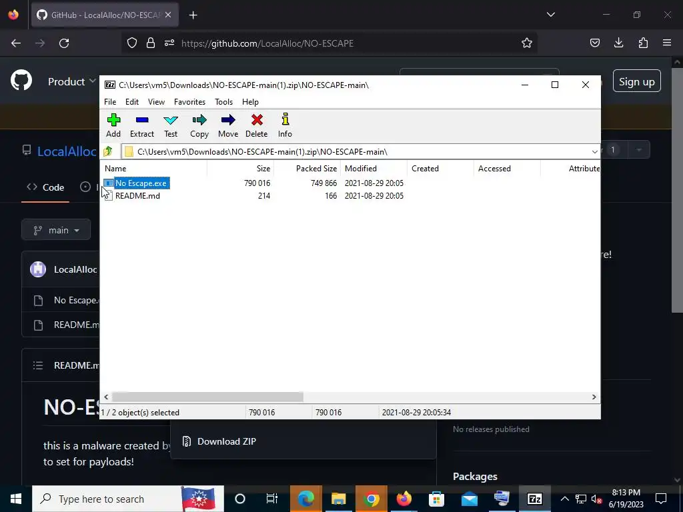Click the Save to Pocket icon
The width and height of the screenshot is (683, 512).
click(594, 43)
